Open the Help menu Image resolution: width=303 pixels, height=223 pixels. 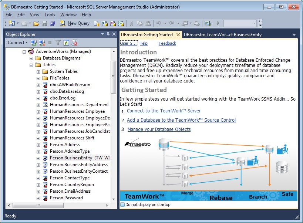pos(86,15)
